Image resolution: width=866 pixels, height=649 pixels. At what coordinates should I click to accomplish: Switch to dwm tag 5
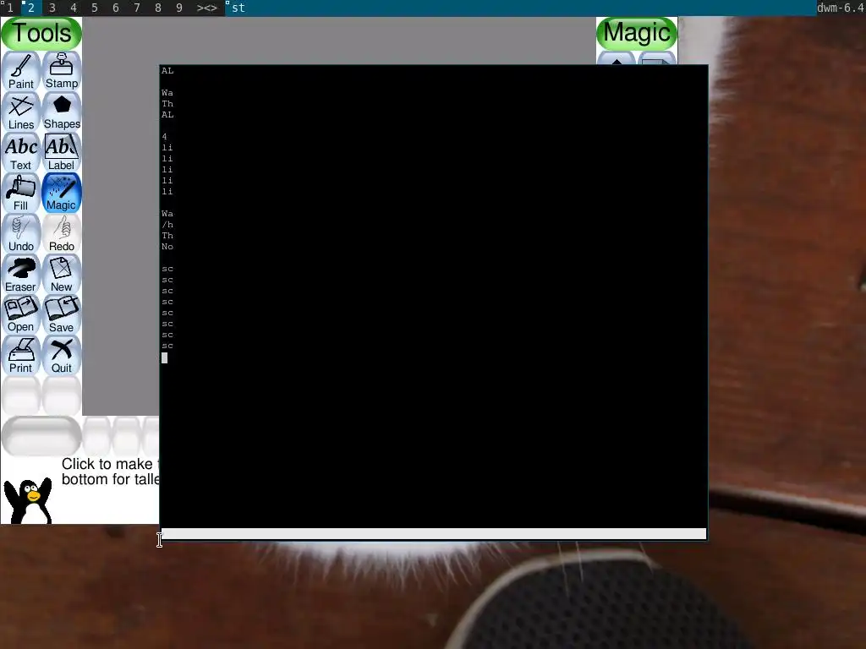click(95, 8)
